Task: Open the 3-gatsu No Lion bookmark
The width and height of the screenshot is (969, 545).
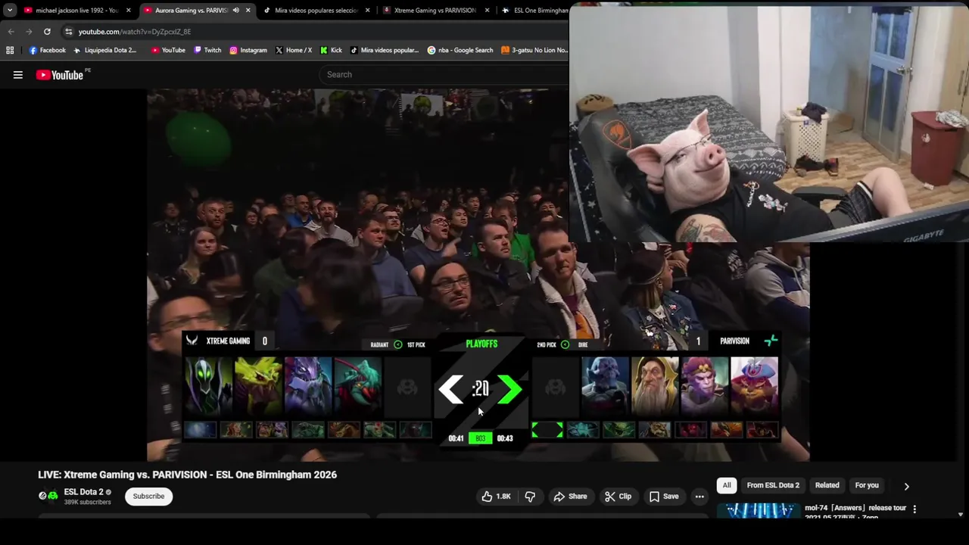Action: point(534,50)
